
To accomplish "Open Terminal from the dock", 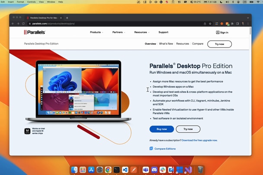I will (116, 170).
